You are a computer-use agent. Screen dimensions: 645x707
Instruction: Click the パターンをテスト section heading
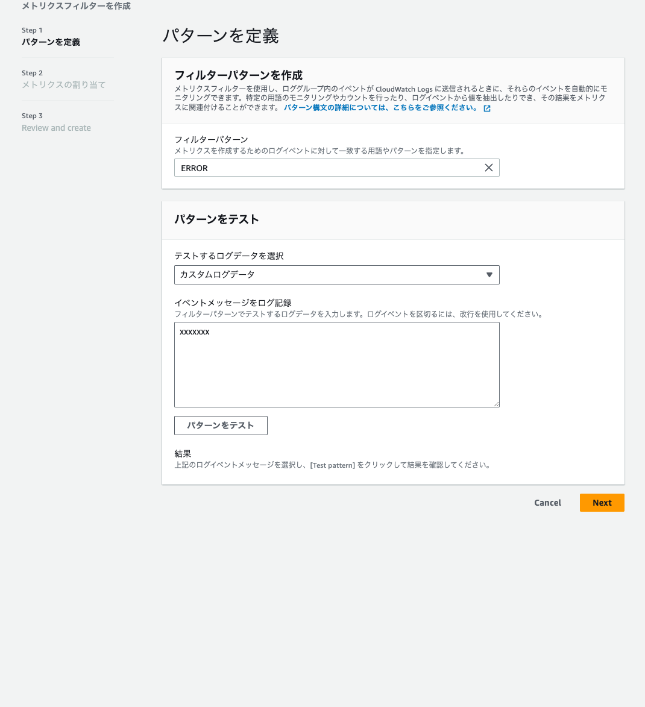(216, 219)
